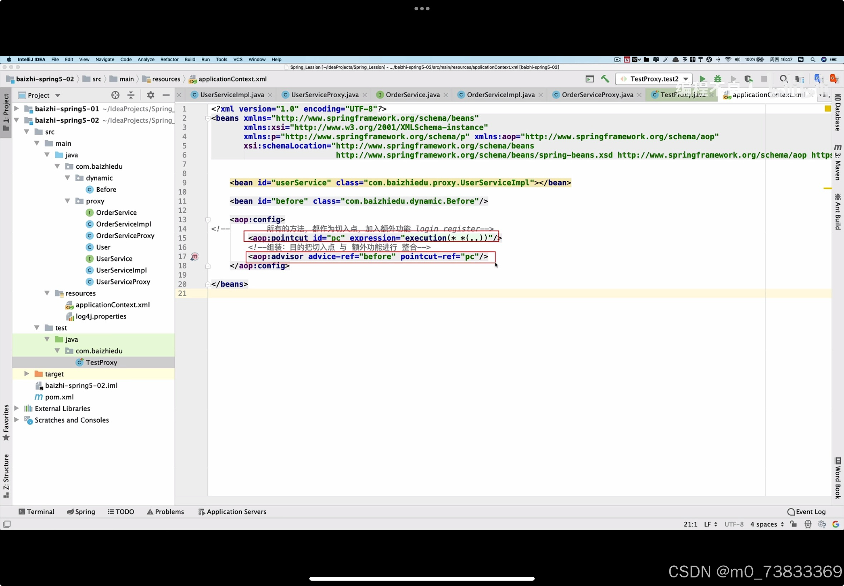
Task: Open the Refactor menu
Action: point(169,59)
